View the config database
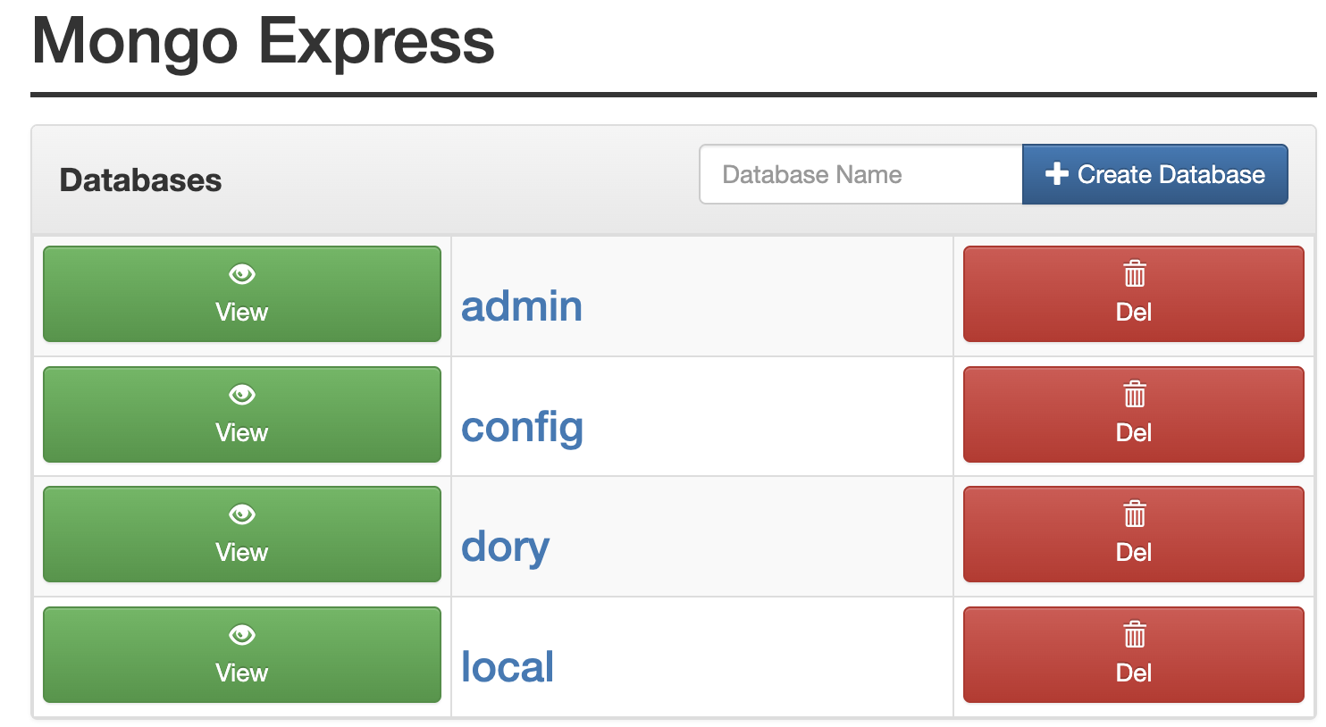The width and height of the screenshot is (1326, 727). (x=241, y=414)
